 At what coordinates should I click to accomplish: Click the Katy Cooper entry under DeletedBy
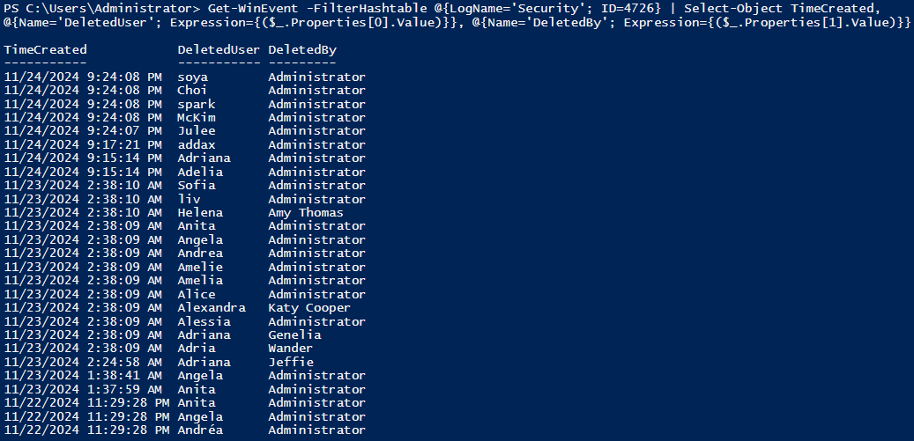309,308
